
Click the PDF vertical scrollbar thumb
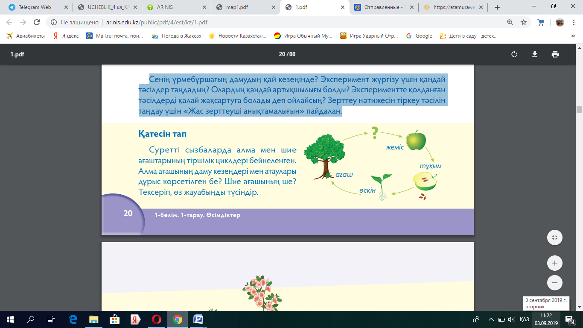(x=579, y=110)
